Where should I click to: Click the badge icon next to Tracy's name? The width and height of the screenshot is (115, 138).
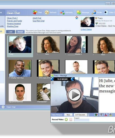tap(96, 18)
